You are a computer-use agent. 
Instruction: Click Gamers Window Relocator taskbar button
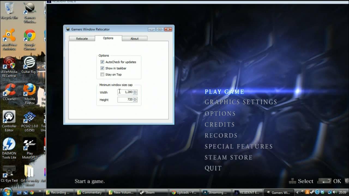coord(279,192)
